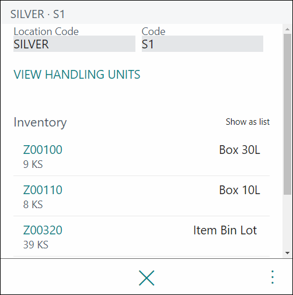Click the X close icon at bottom
This screenshot has height=295, width=293.
(x=146, y=278)
